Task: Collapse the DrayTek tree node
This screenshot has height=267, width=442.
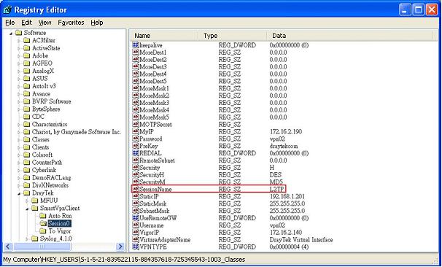Action: click(x=19, y=193)
